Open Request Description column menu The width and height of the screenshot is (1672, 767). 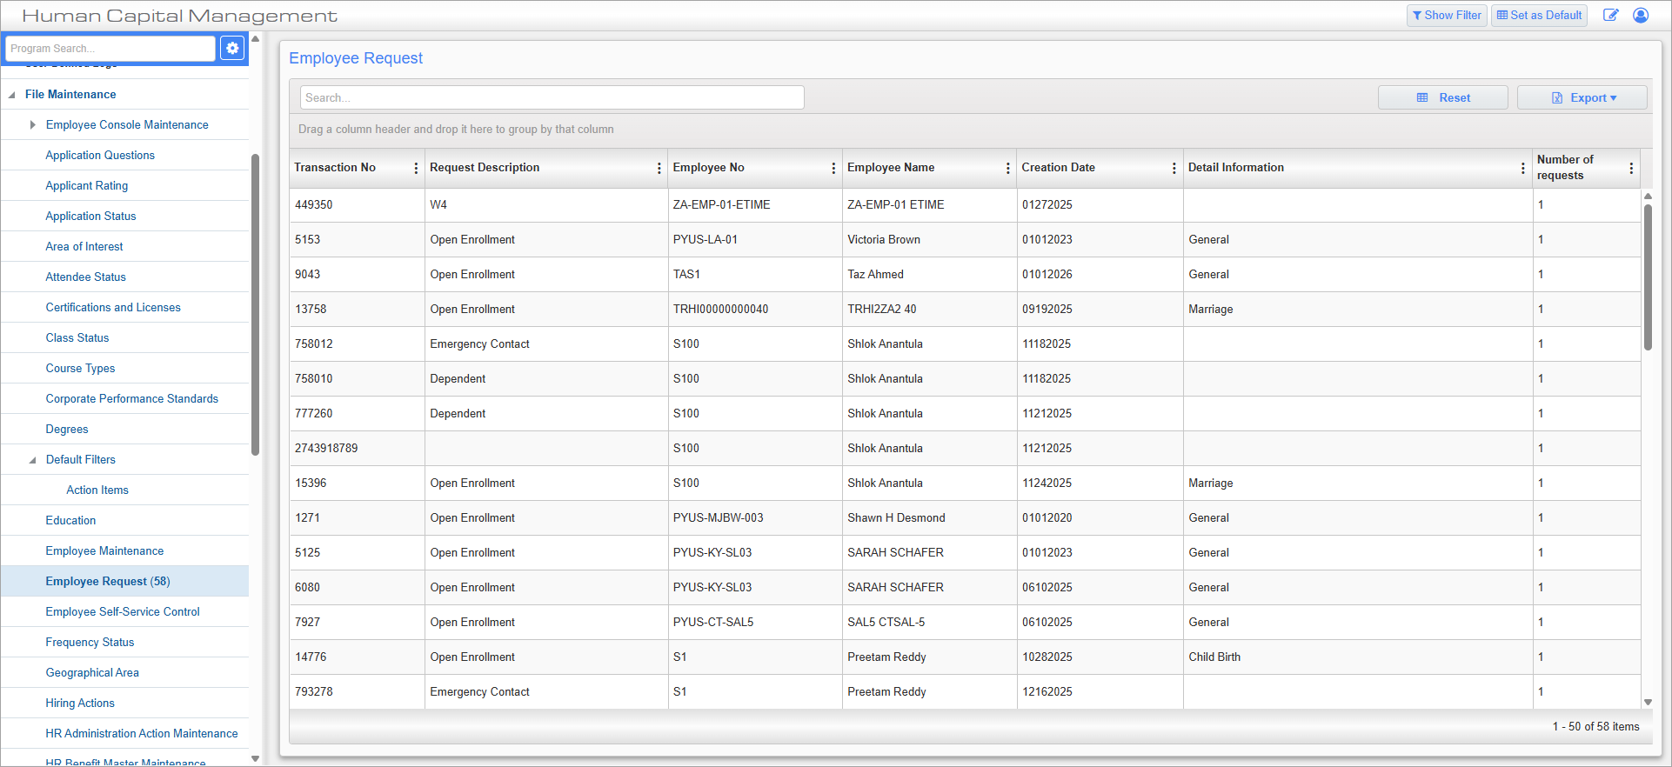tap(659, 168)
